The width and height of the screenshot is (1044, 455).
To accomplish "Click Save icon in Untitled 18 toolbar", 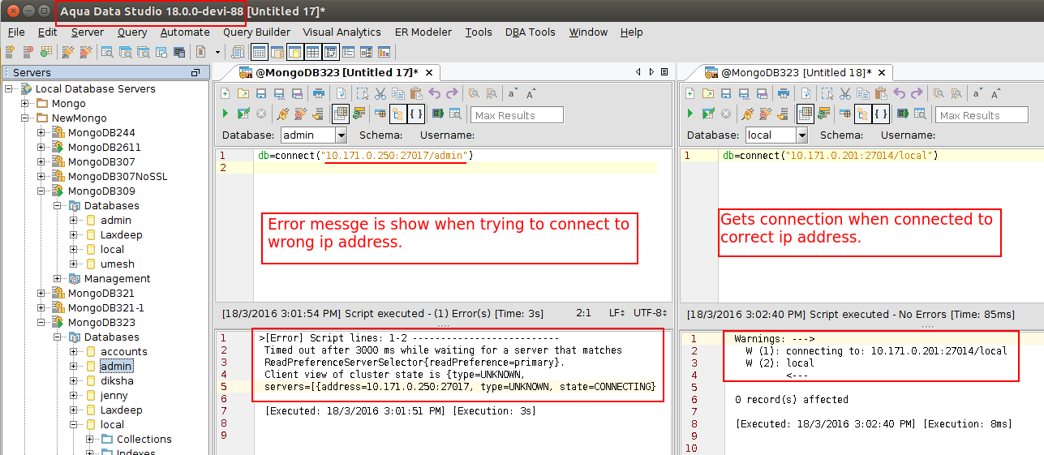I will (x=726, y=93).
